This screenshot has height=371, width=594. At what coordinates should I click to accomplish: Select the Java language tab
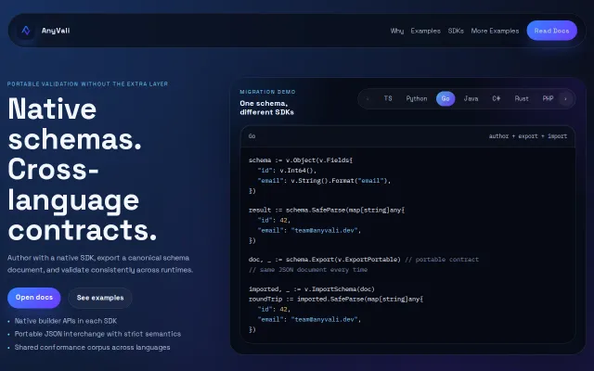pyautogui.click(x=471, y=99)
